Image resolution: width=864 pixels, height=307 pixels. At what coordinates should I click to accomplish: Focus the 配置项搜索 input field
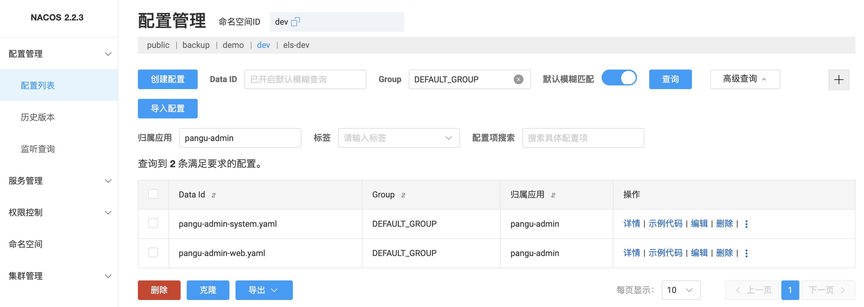(583, 138)
